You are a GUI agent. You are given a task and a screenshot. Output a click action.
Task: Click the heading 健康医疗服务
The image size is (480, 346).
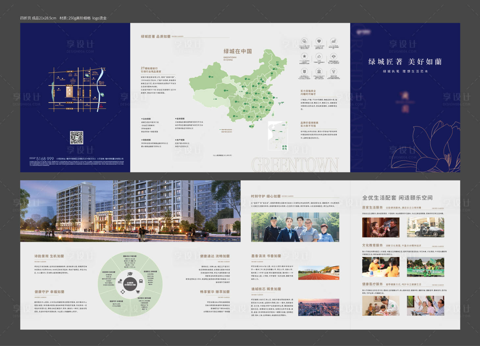click(x=372, y=284)
